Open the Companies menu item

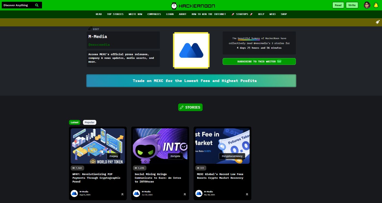[x=154, y=14]
